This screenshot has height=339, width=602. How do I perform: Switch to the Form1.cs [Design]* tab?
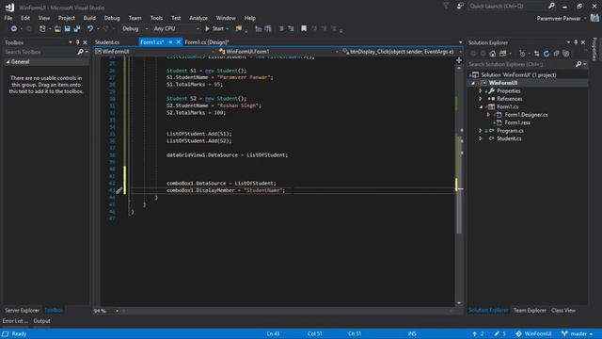(207, 42)
